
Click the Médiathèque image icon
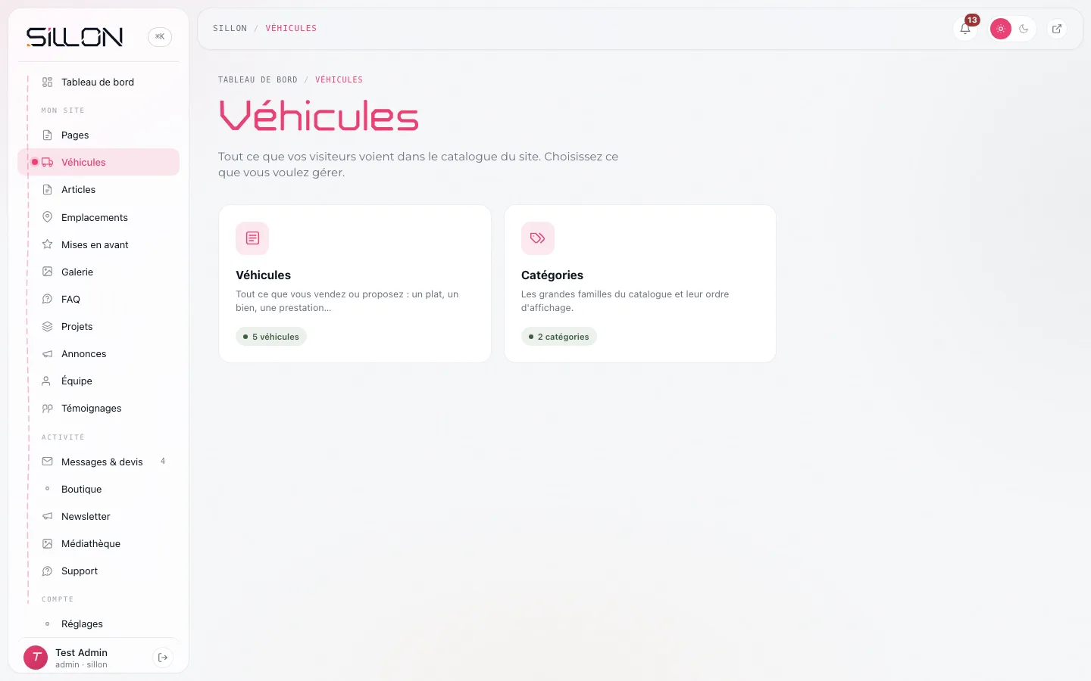pyautogui.click(x=47, y=543)
